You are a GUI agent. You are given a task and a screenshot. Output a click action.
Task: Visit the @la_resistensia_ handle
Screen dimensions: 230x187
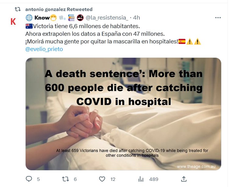107,17
